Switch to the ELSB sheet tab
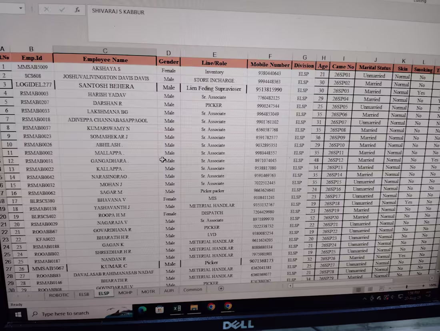 pyautogui.click(x=84, y=294)
